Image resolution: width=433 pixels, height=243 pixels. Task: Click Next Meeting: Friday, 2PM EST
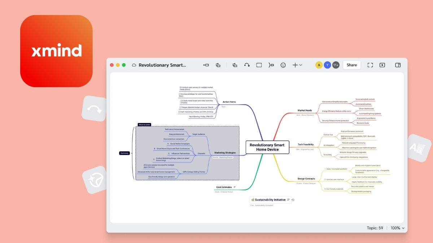pos(202,117)
